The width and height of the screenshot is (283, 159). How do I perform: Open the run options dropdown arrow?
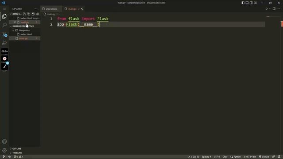(270, 9)
